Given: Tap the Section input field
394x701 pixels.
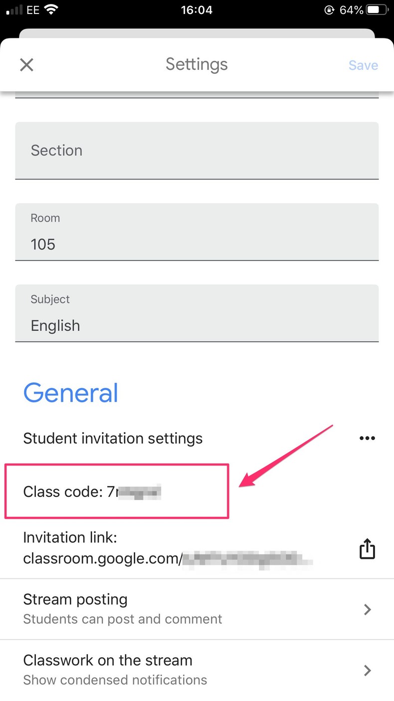Looking at the screenshot, I should pyautogui.click(x=197, y=150).
